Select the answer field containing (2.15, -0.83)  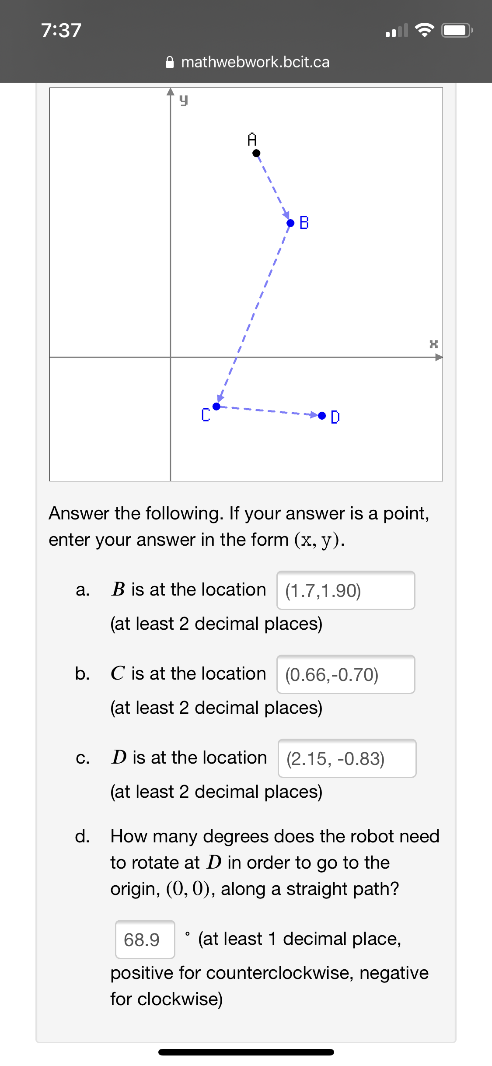pos(347,758)
